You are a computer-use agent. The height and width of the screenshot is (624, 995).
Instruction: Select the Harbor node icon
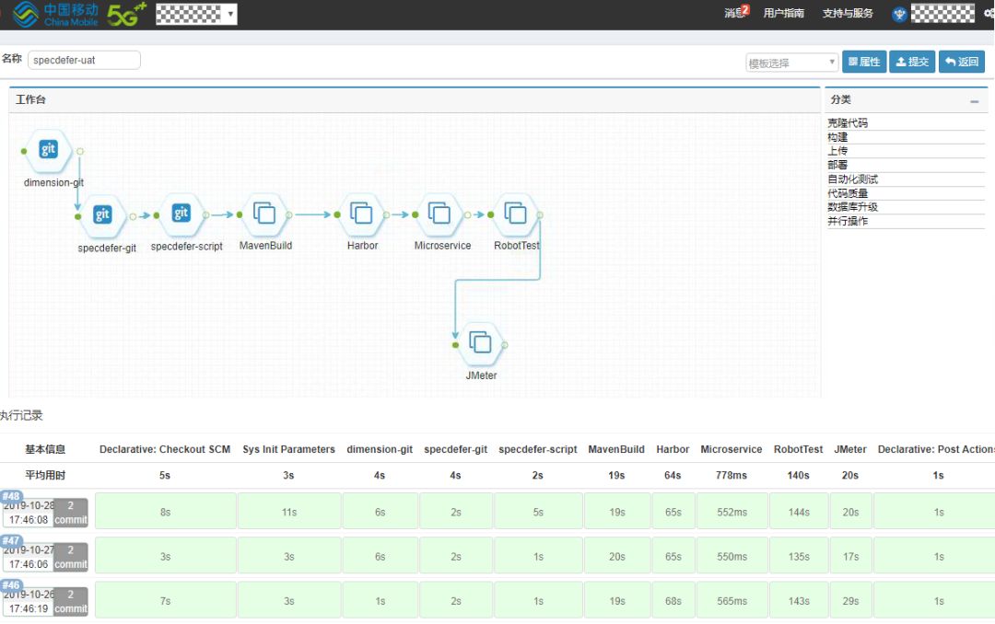pos(362,214)
